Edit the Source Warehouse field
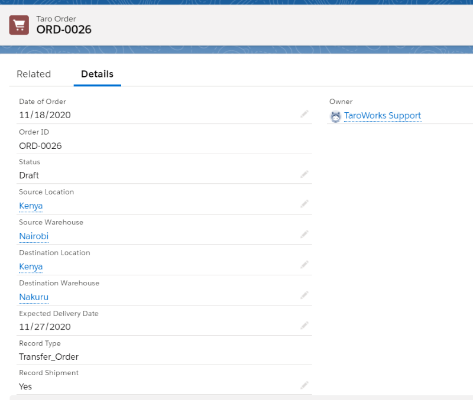473x400 pixels. (304, 234)
